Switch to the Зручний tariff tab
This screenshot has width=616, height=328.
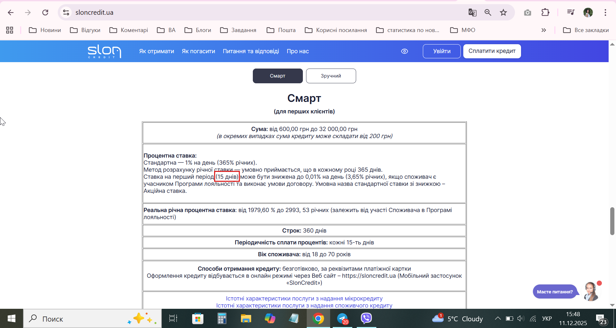(x=331, y=76)
